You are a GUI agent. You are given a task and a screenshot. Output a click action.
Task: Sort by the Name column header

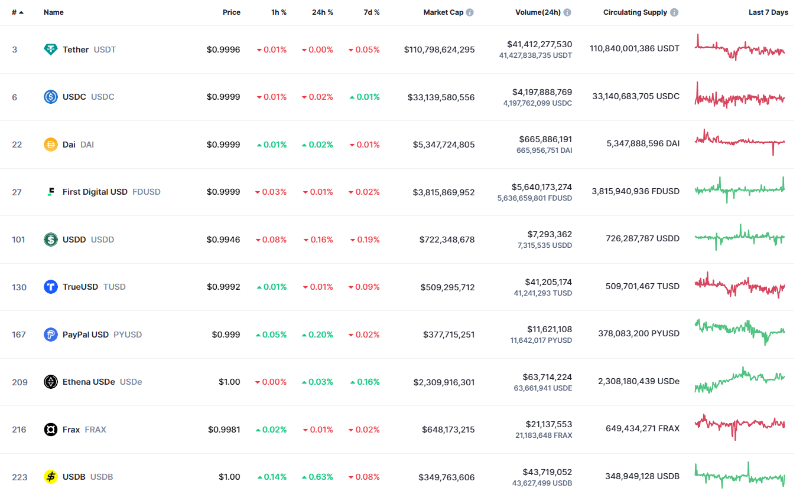coord(53,12)
